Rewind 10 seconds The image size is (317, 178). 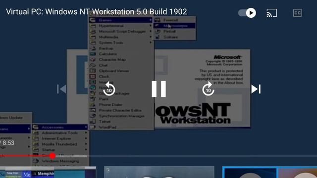pos(109,89)
